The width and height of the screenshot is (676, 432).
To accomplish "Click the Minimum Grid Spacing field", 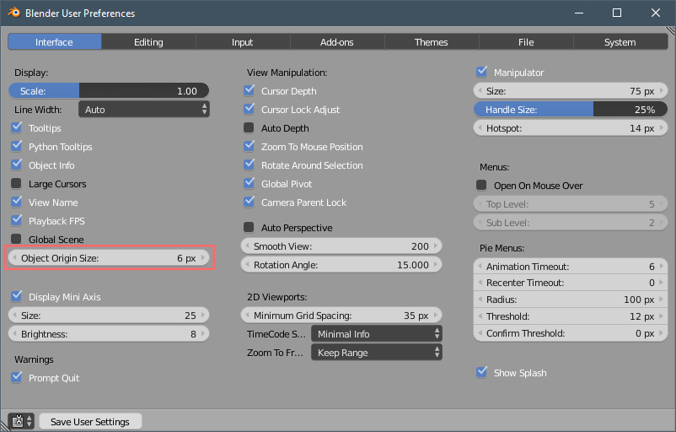I will pos(341,315).
